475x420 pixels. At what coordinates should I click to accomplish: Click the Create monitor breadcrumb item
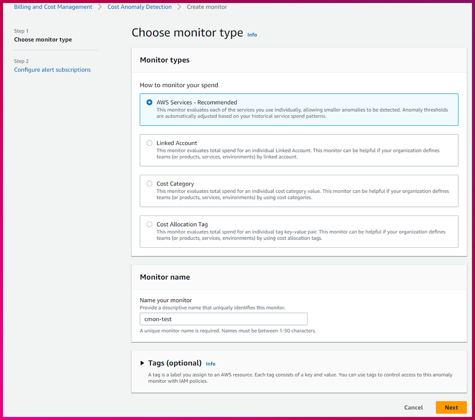click(x=207, y=7)
